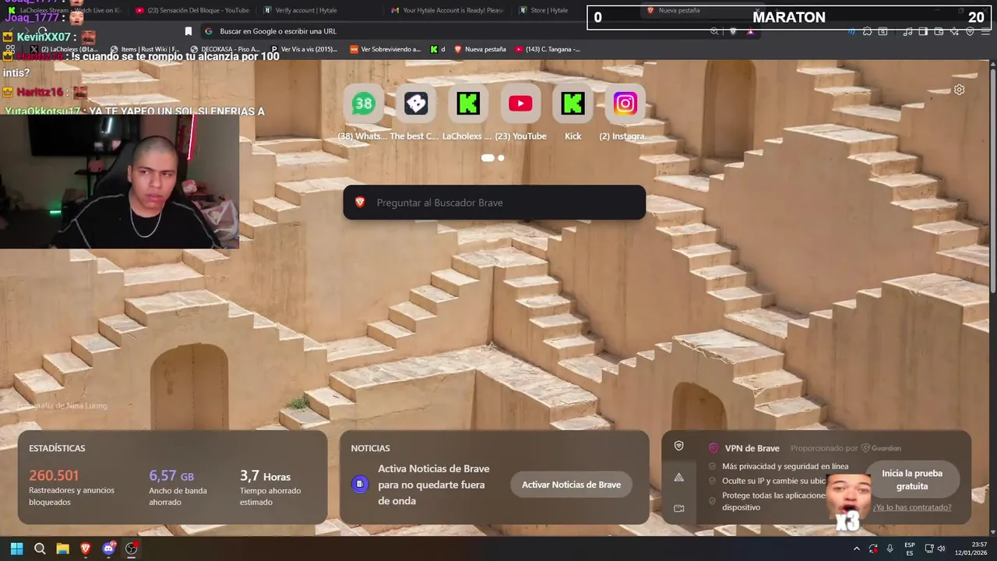Screen dimensions: 997x561
Task: Open Windows taskbar search
Action: click(40, 549)
